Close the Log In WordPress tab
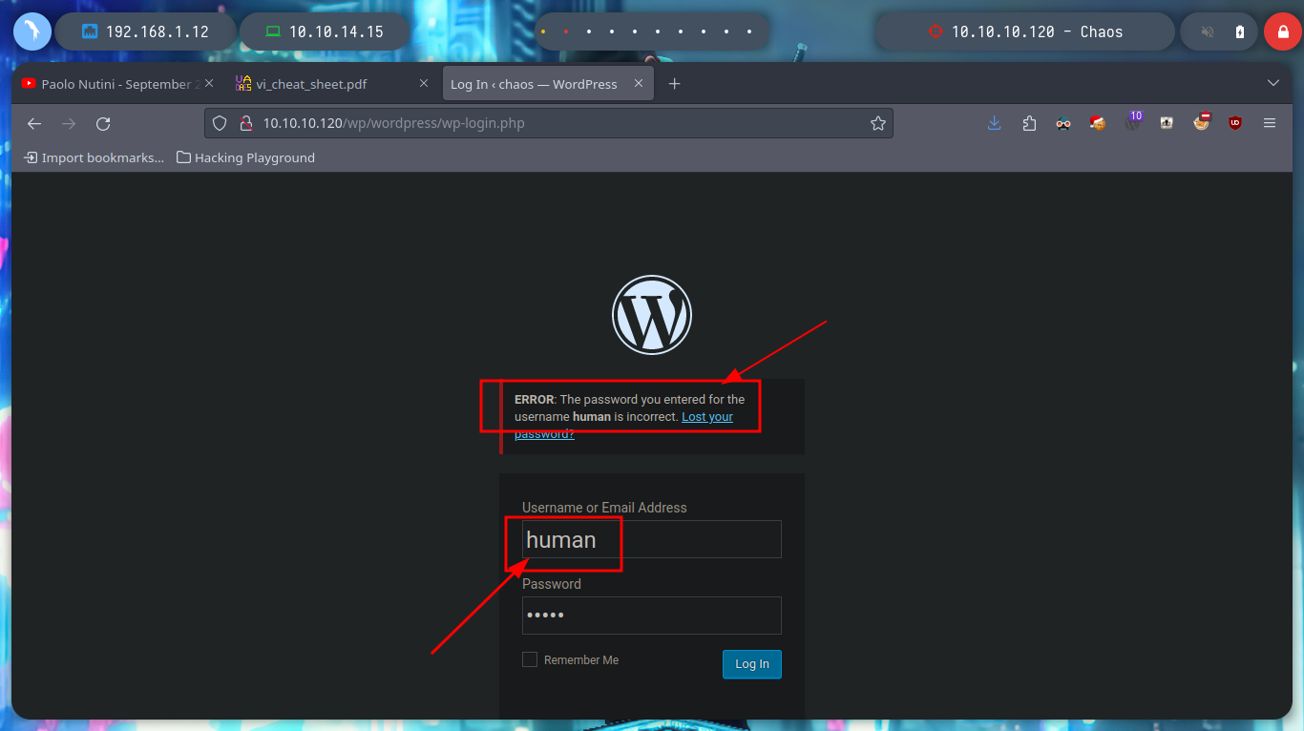This screenshot has height=731, width=1304. click(640, 84)
